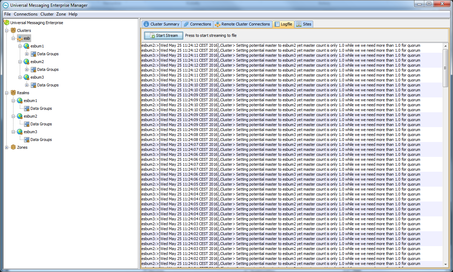Image resolution: width=453 pixels, height=272 pixels.
Task: Click the log scrollbar up arrow
Action: pos(446,46)
